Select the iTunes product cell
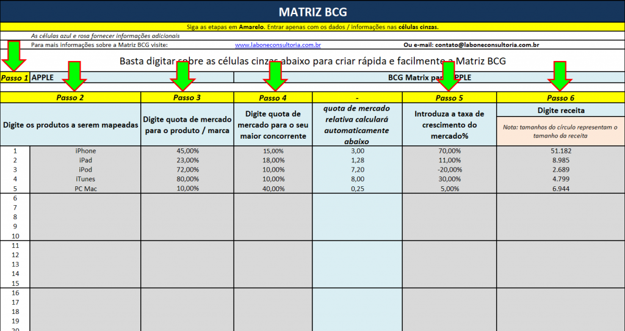Viewport: 625px width, 331px height. [x=85, y=179]
